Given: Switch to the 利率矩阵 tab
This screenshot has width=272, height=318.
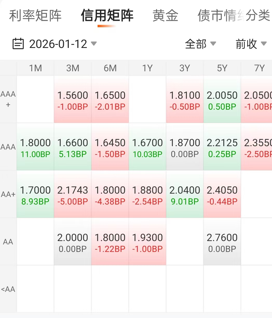Looking at the screenshot, I should click(35, 16).
